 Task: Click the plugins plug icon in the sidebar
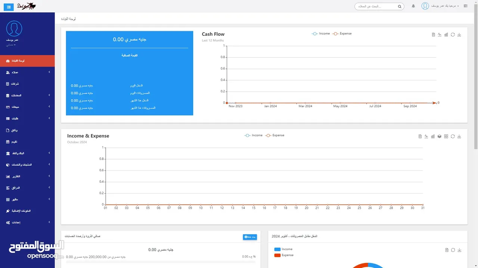pyautogui.click(x=8, y=211)
